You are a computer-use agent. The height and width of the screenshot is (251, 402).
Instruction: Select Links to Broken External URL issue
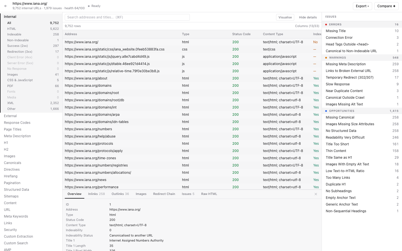[x=362, y=71]
